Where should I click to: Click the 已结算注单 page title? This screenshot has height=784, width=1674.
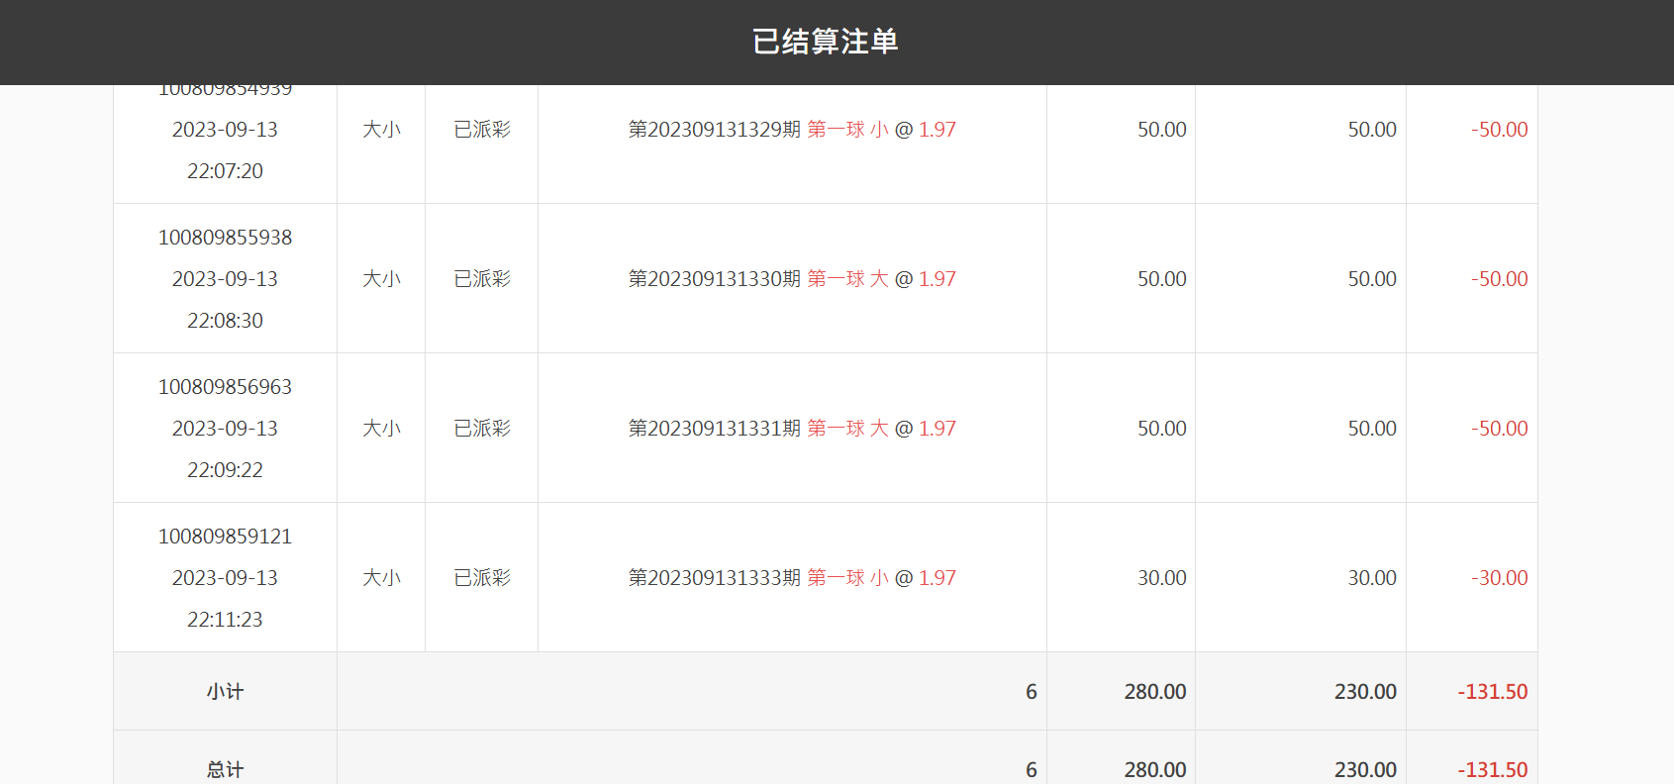pos(825,42)
